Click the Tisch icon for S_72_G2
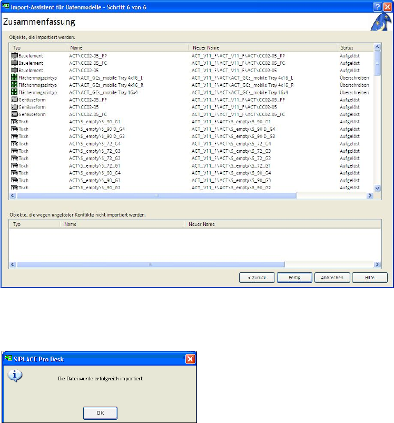Screen dimensions: 394x423 14,158
